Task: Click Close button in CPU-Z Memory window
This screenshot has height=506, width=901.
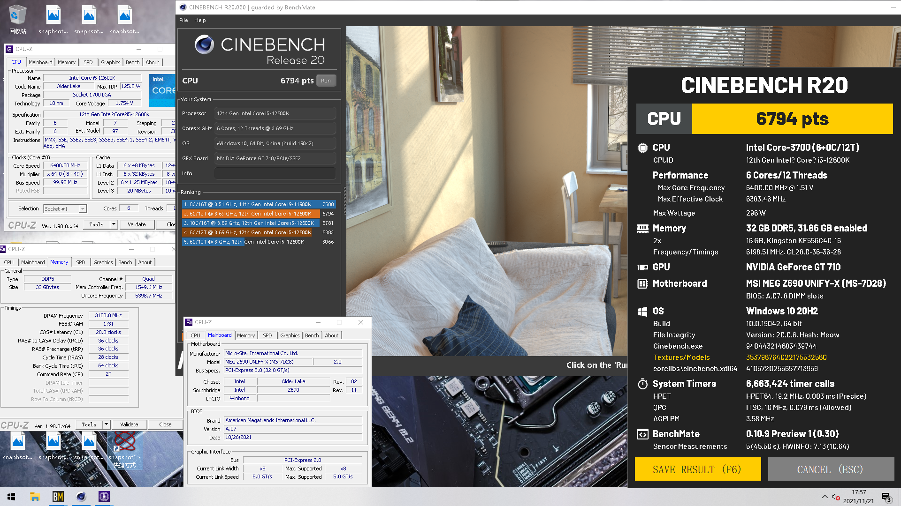Action: (165, 424)
